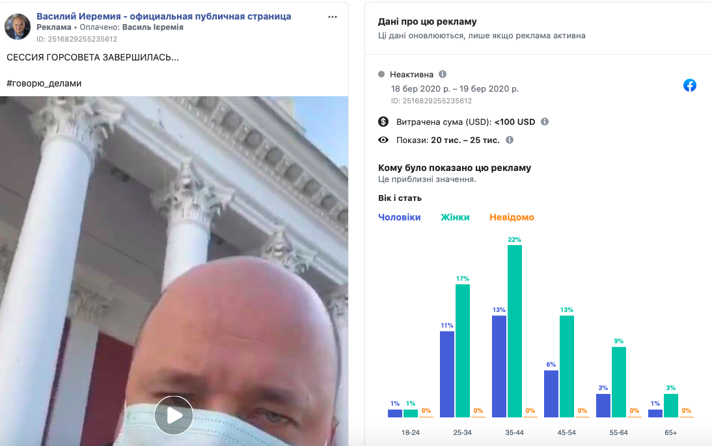Screen dimensions: 712x446
Task: Click info icon beside Витрачена сума amount
Action: tap(545, 122)
